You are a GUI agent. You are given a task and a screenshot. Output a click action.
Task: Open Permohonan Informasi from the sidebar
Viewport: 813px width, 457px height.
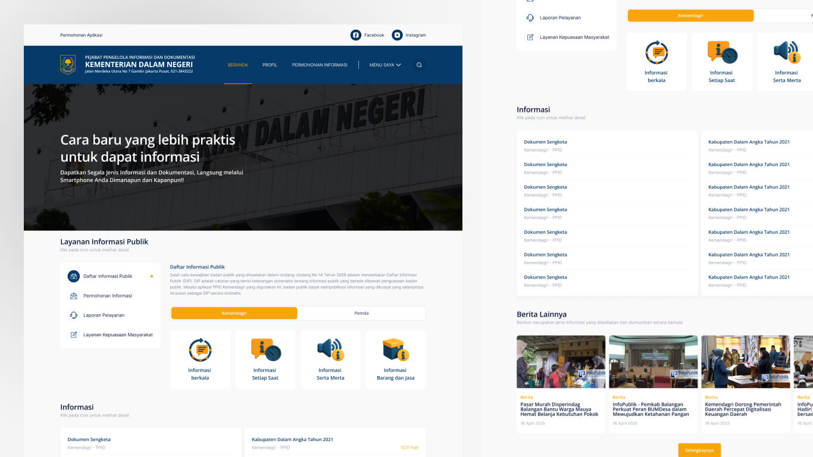pos(73,295)
